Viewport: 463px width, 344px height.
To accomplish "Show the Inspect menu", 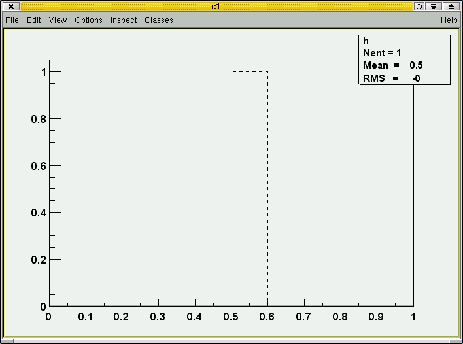I will click(124, 20).
